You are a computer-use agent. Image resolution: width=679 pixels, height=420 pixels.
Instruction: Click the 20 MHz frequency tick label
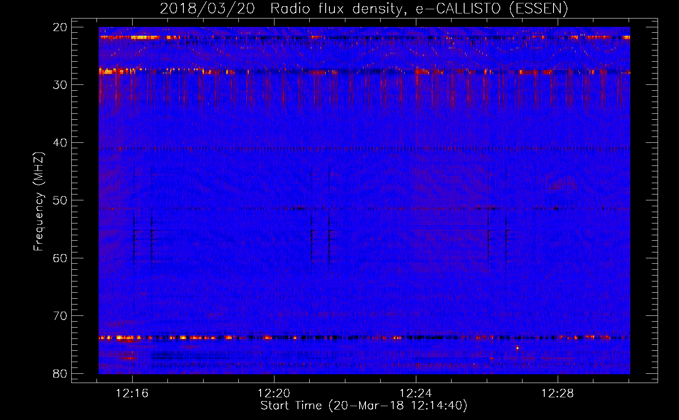click(60, 27)
